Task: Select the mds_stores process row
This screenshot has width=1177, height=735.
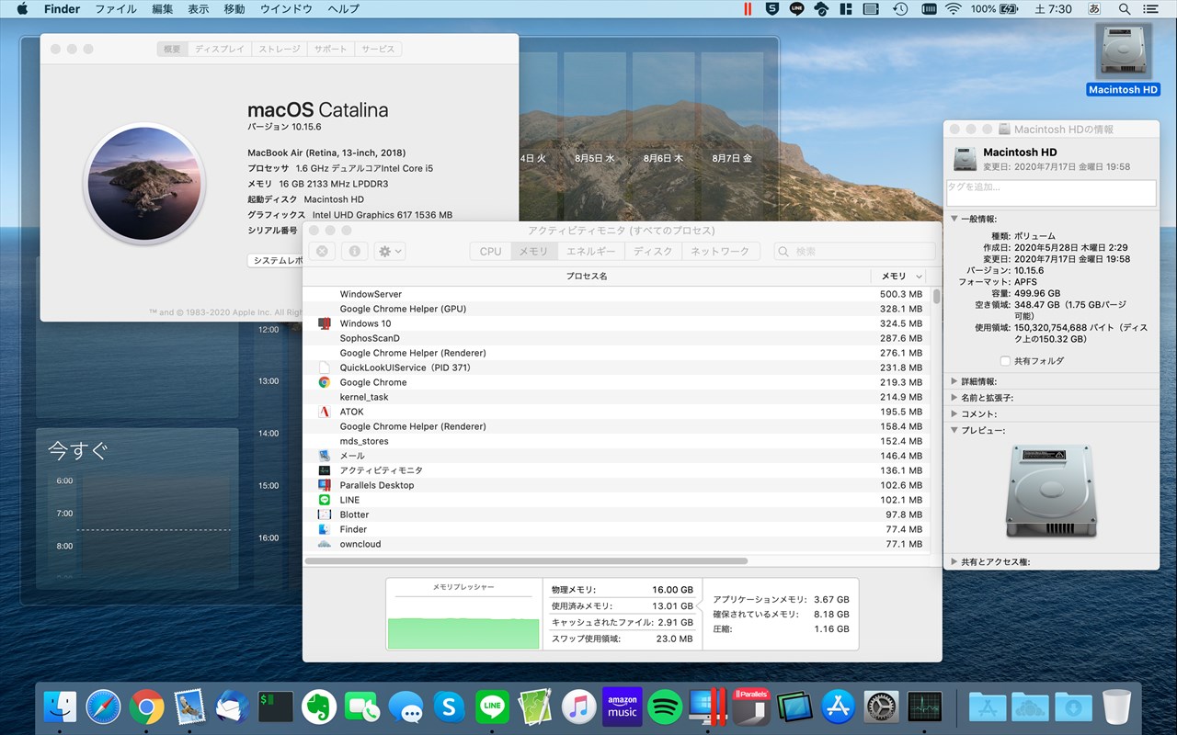Action: coord(616,441)
